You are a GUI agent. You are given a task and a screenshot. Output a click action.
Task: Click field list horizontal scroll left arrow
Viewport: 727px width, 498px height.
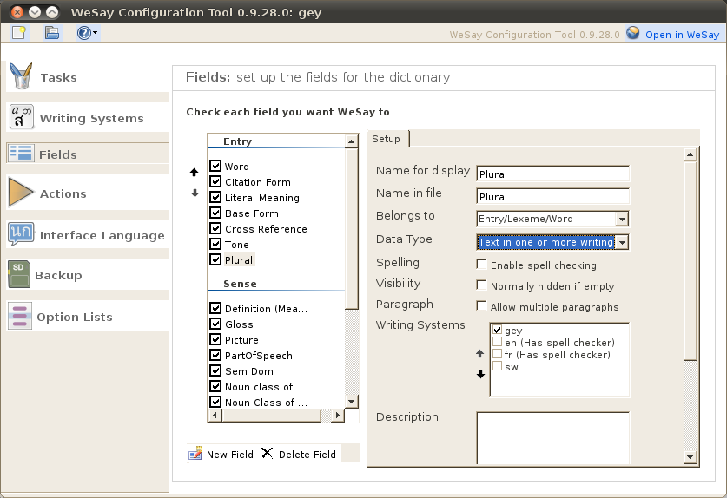click(x=215, y=416)
